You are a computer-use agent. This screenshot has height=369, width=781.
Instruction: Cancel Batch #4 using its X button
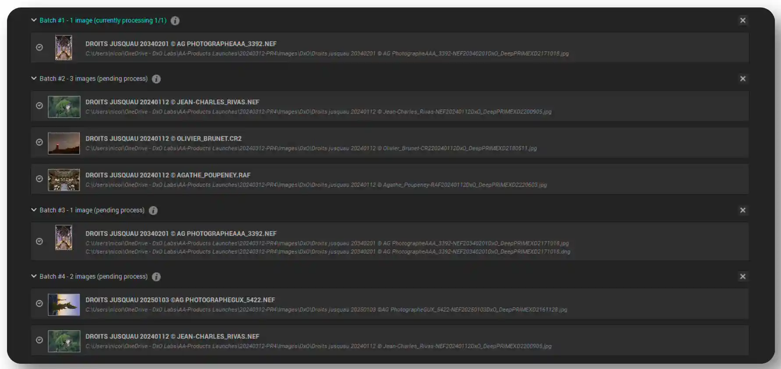742,276
